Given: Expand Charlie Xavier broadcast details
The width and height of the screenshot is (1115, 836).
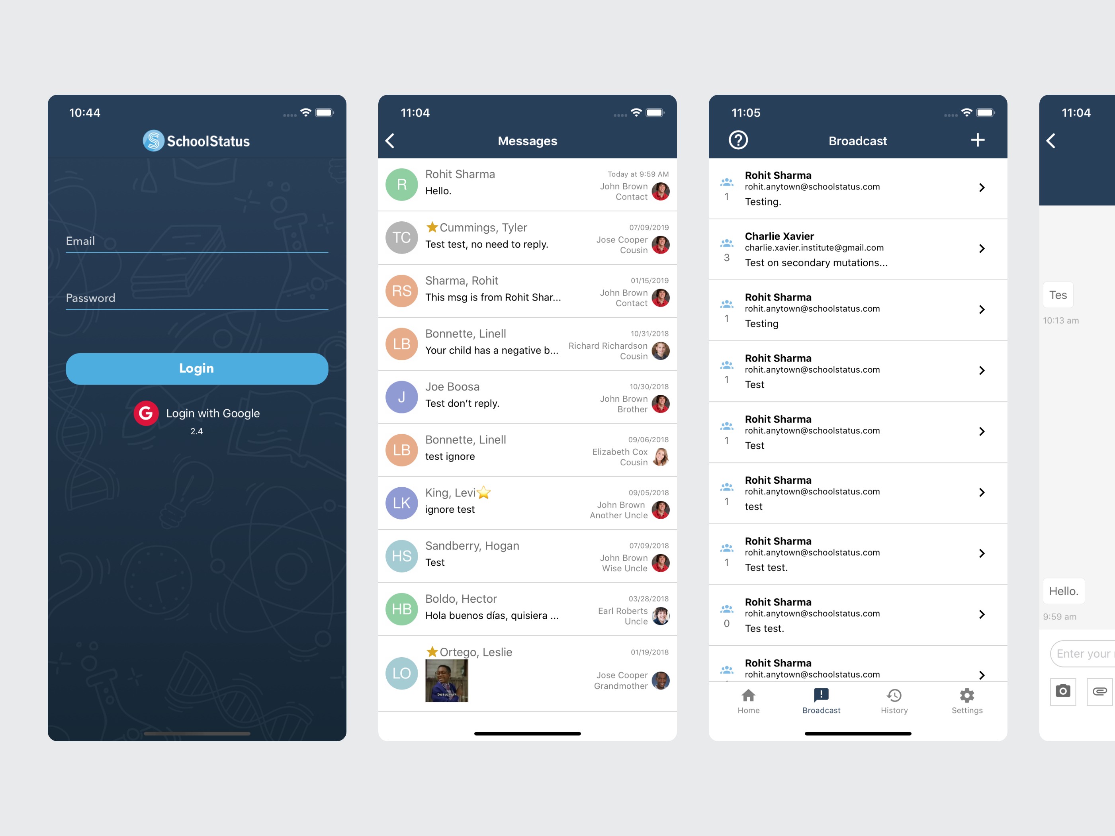Looking at the screenshot, I should [x=982, y=247].
